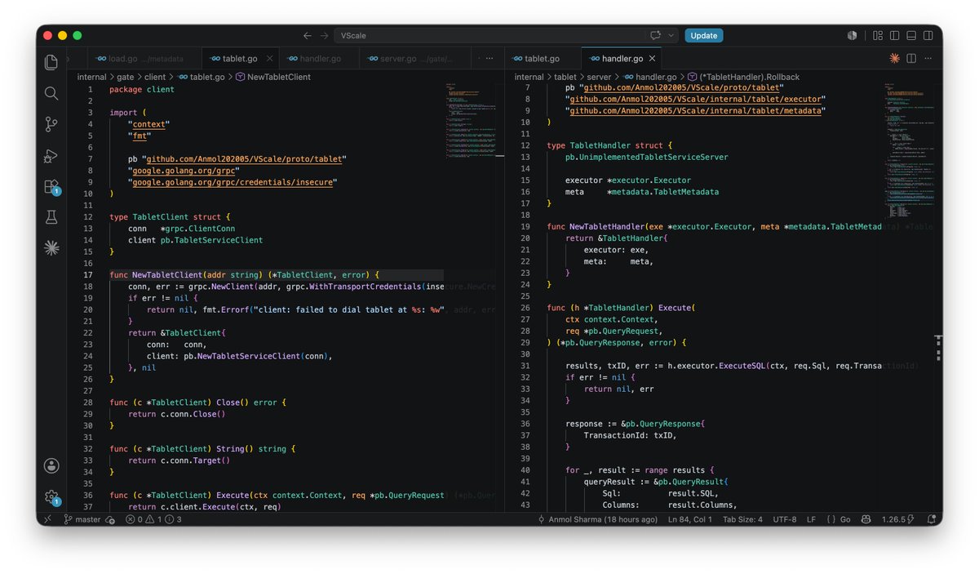Open the Search view in activity bar

(51, 93)
